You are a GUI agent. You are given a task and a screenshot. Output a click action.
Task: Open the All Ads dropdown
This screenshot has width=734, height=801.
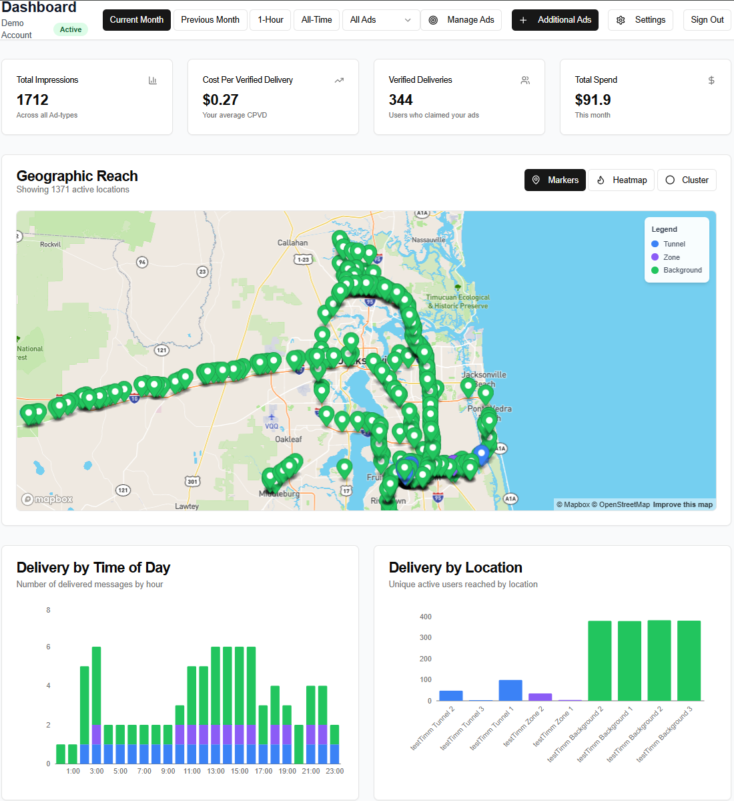(380, 20)
